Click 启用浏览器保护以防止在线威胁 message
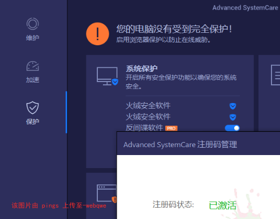 tap(163, 40)
